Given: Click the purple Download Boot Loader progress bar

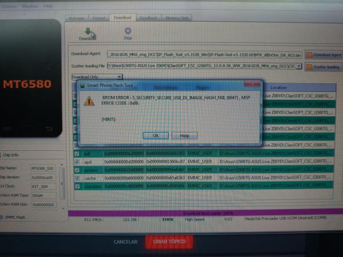Looking at the screenshot, I should 205,212.
